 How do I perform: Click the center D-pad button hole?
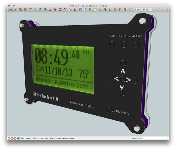click(123, 79)
